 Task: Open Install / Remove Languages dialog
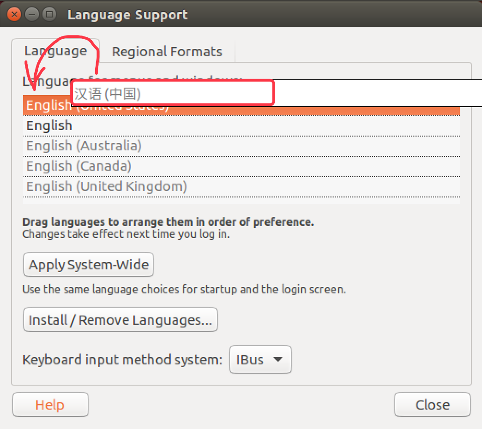[x=120, y=320]
